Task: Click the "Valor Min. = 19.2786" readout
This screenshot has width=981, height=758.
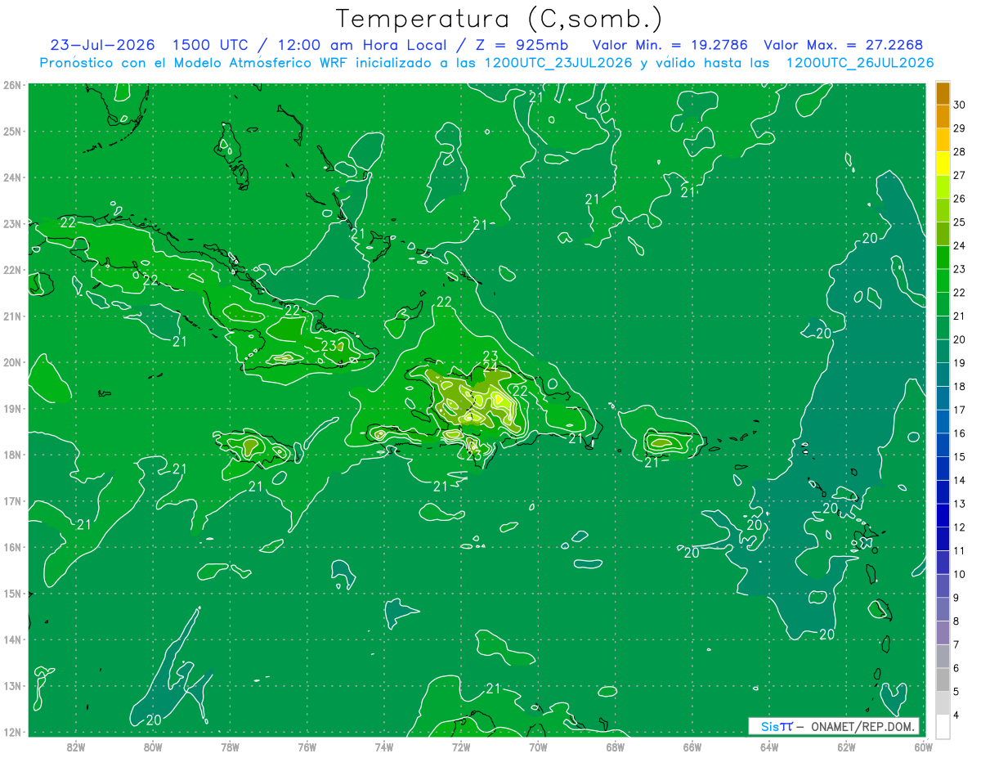Action: click(669, 45)
